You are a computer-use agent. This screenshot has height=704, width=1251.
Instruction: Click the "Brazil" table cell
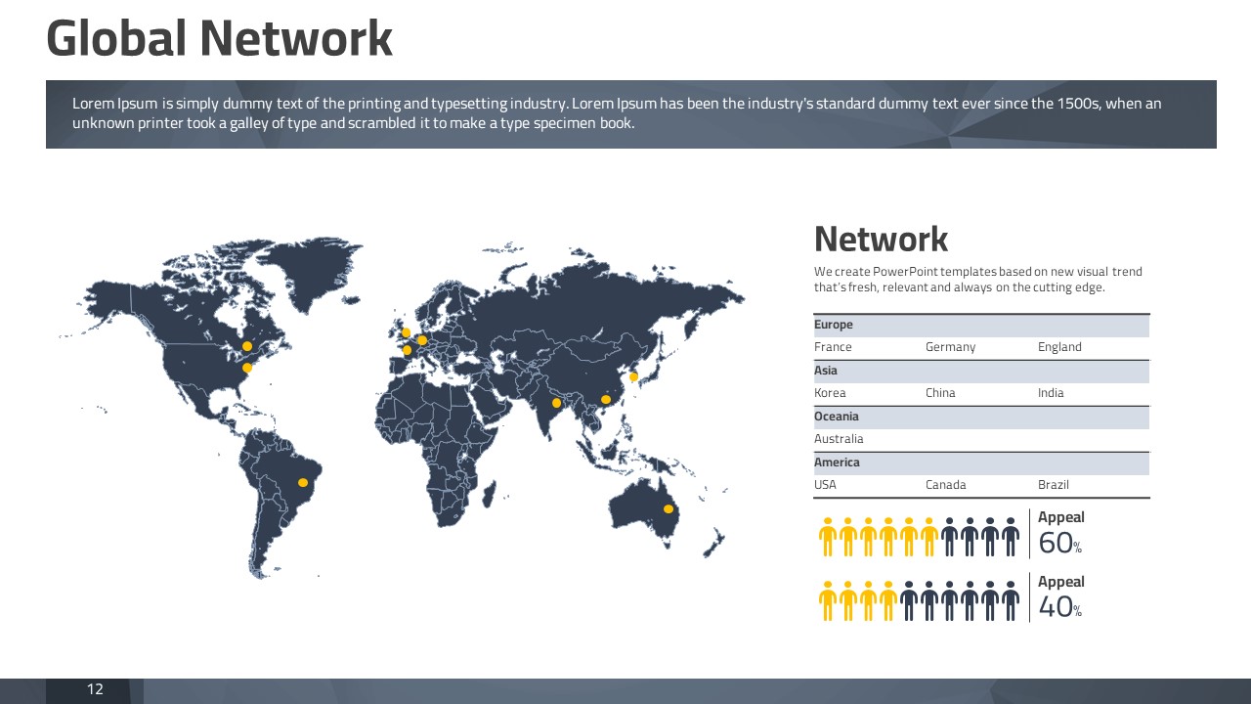(x=1054, y=485)
